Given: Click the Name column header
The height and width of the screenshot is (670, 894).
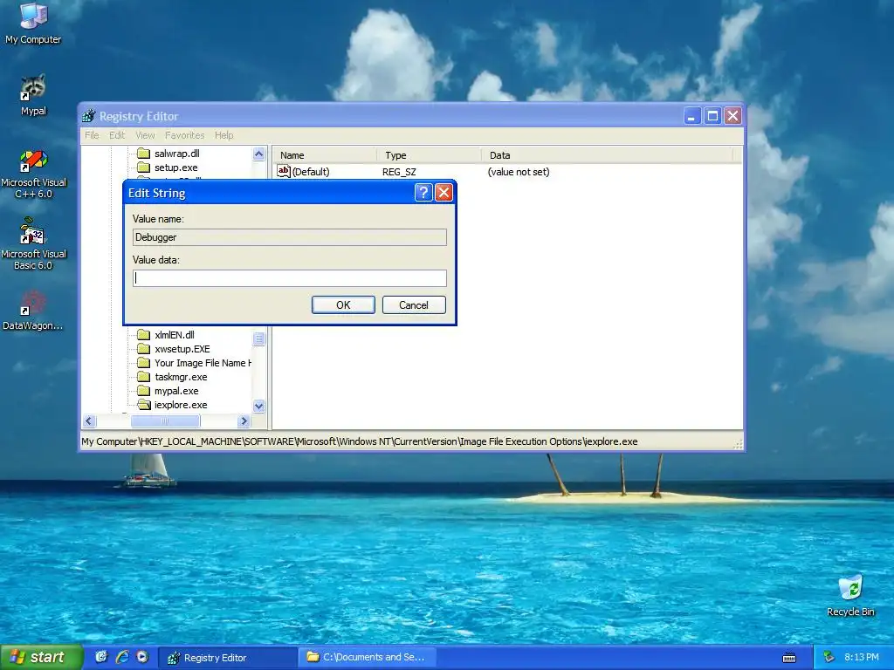Looking at the screenshot, I should pyautogui.click(x=325, y=155).
